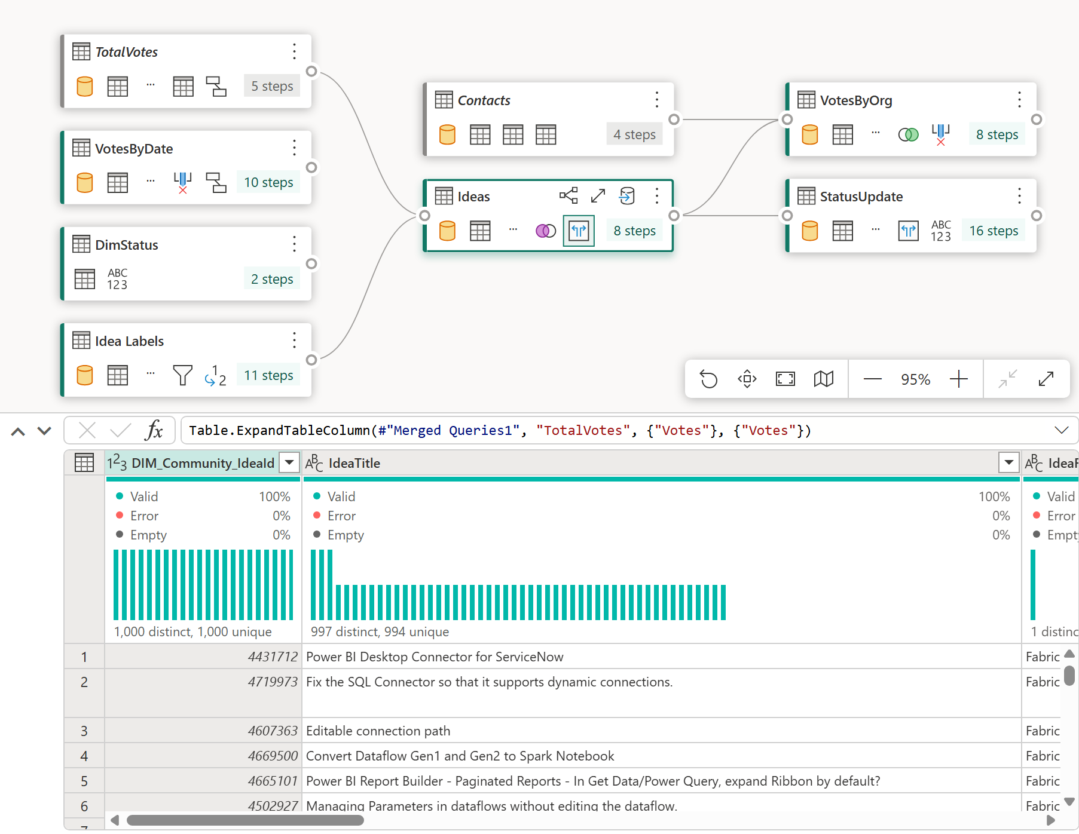Click the reset view undo icon

708,379
